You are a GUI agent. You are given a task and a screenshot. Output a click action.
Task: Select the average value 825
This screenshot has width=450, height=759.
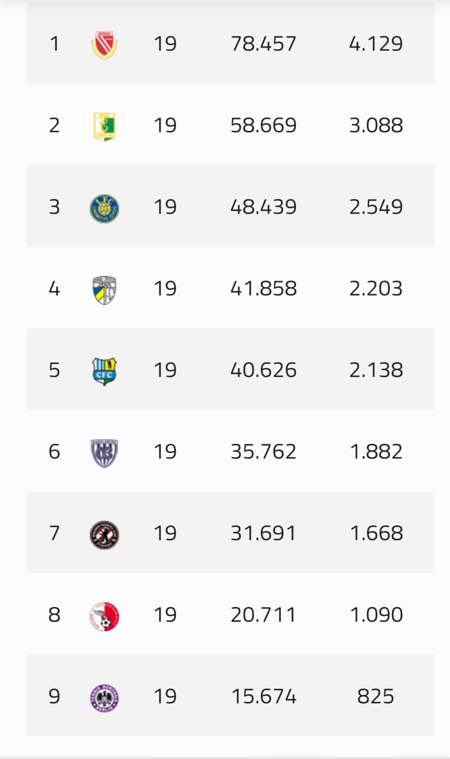coord(375,696)
